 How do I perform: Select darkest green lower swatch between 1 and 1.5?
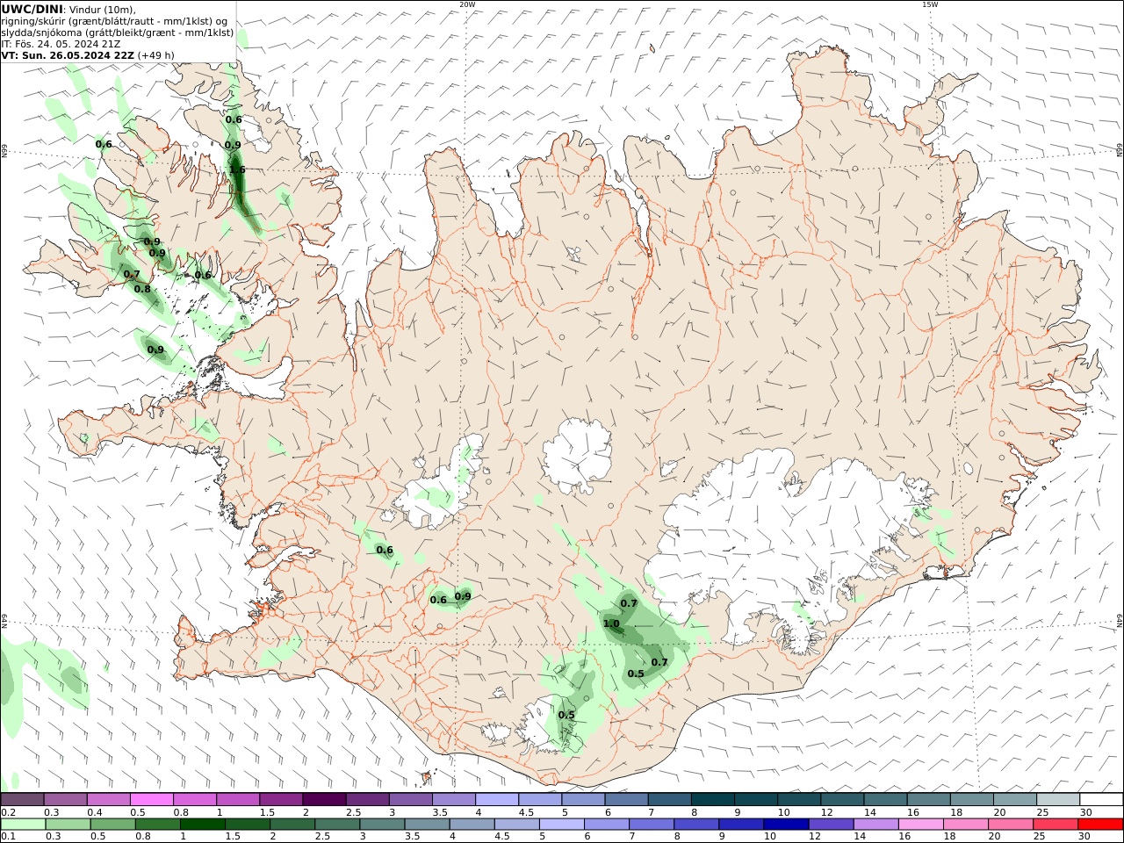[x=202, y=825]
